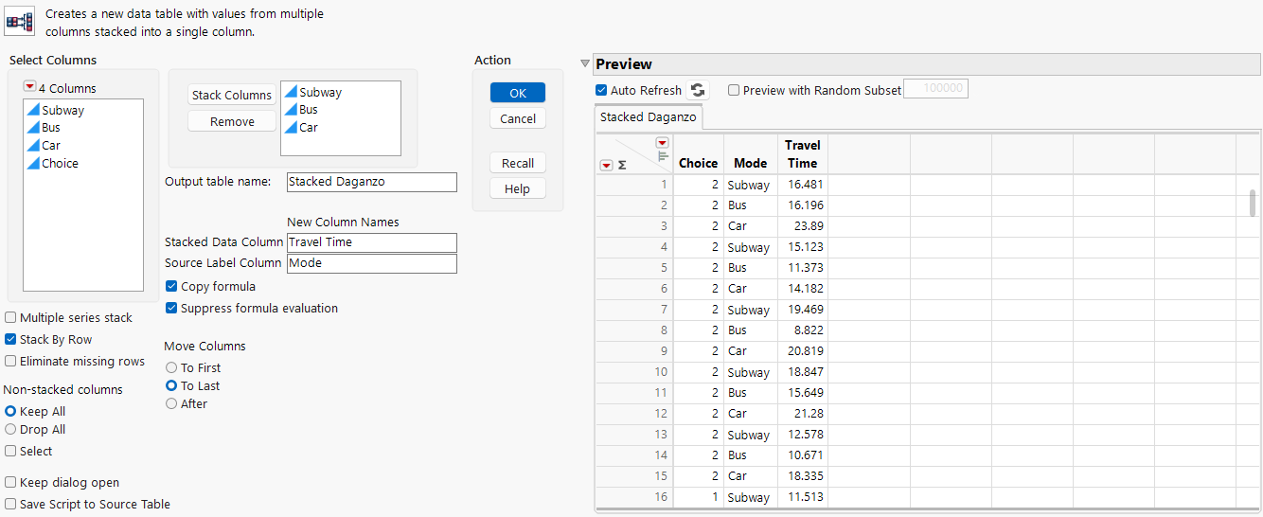
Task: Enable Eliminate missing rows
Action: tap(10, 361)
